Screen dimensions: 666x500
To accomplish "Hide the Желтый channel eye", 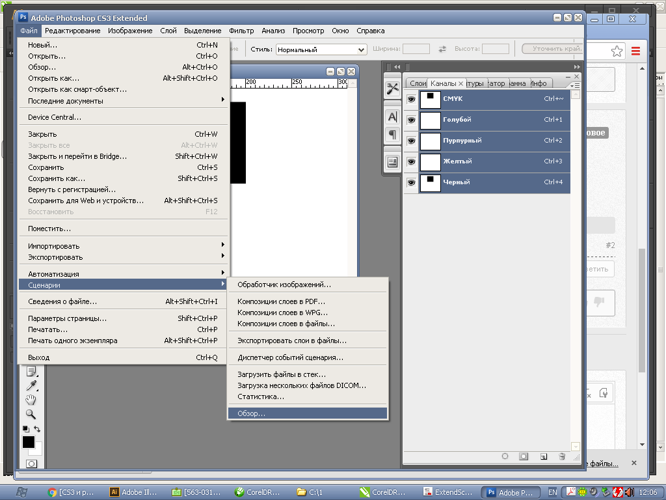I will [x=411, y=161].
